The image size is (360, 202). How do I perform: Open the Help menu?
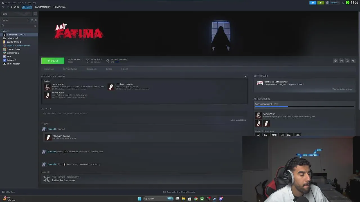tap(34, 3)
